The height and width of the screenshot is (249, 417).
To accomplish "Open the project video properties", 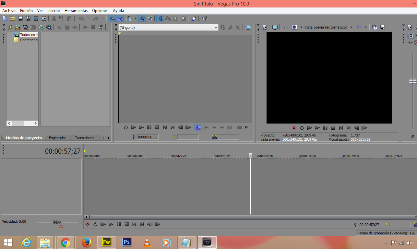I will 264,27.
